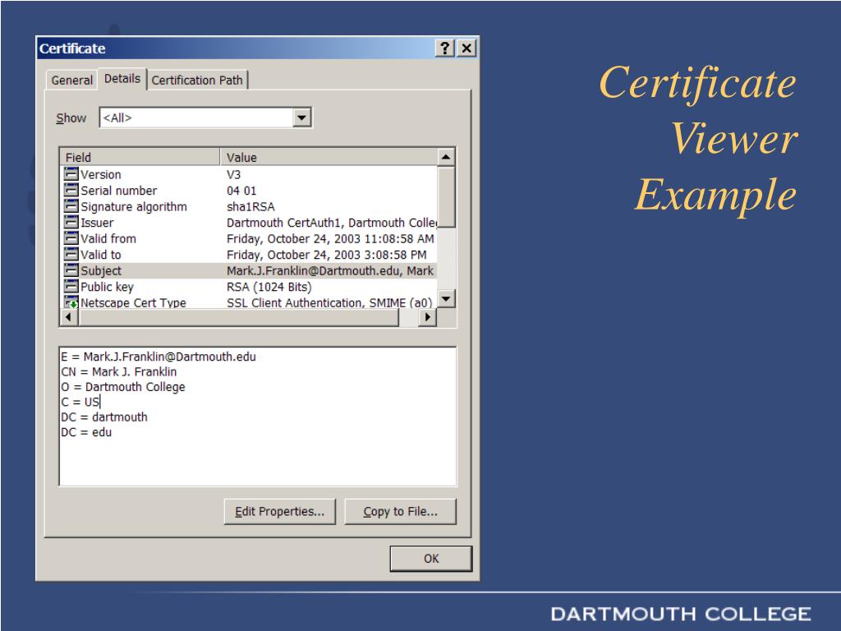Click the Public key field icon
841x631 pixels.
(x=71, y=287)
